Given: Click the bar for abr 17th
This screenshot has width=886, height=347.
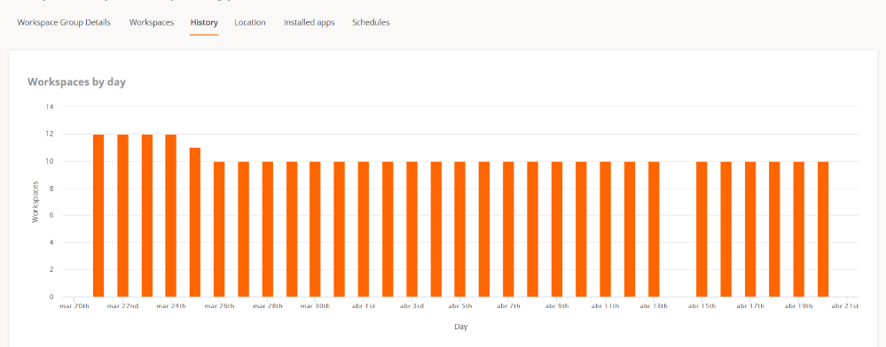Looking at the screenshot, I should coord(750,229).
